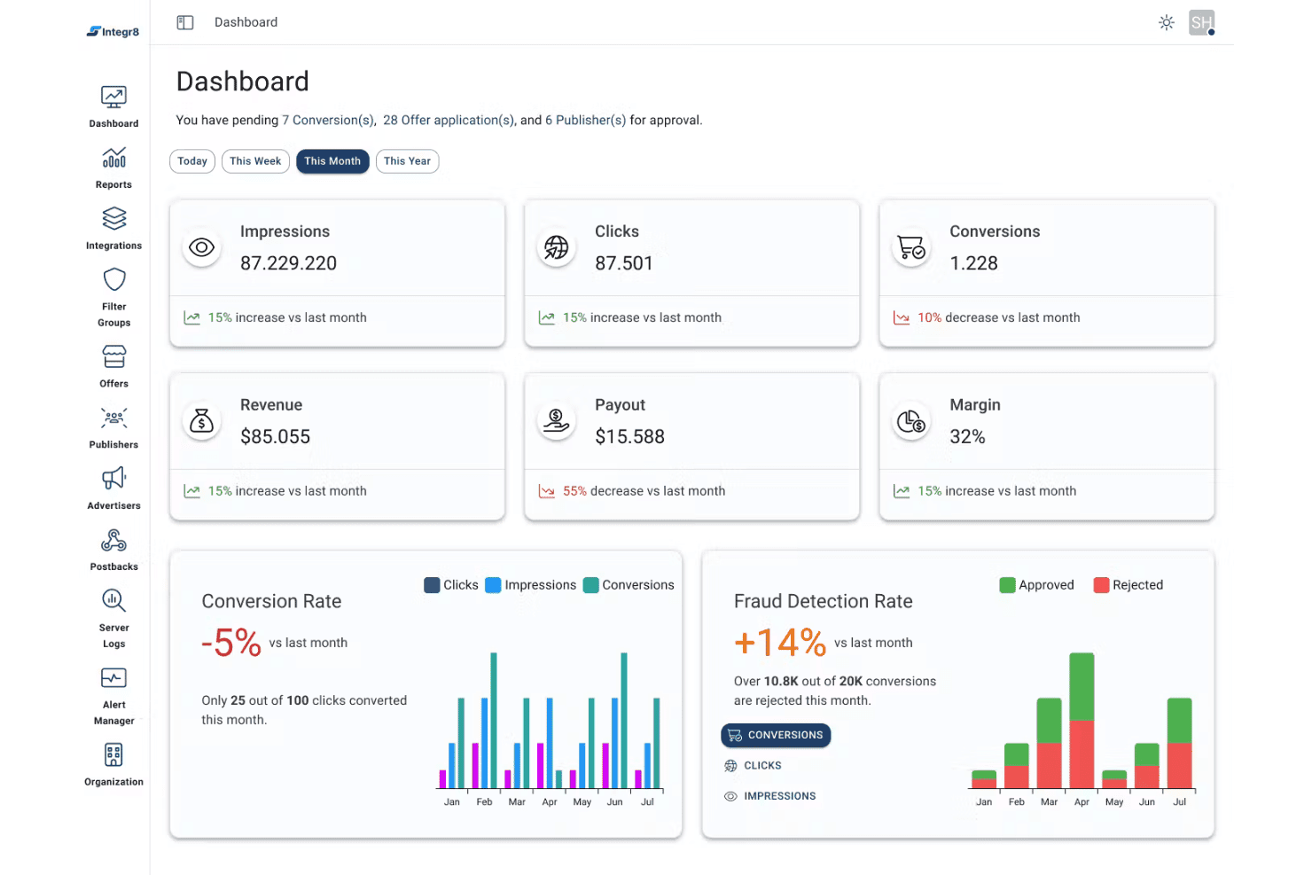
Task: Click the Payout hand coin icon
Action: click(557, 421)
